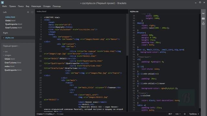
Task: Click the h2 Ghibli line in index.html
Action: tap(86, 104)
